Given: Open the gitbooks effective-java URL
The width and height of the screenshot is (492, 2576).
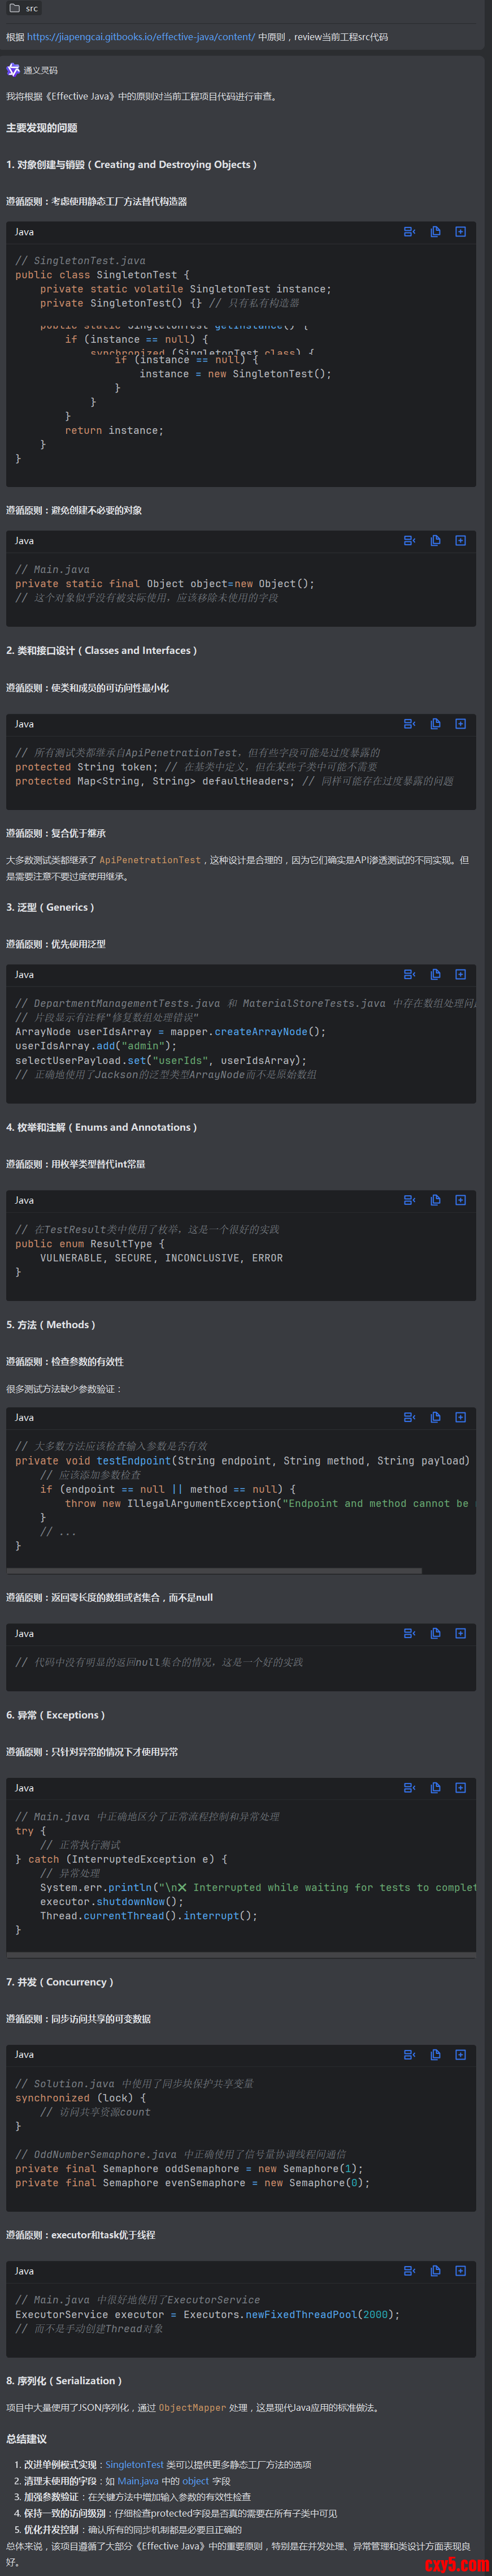Looking at the screenshot, I should pyautogui.click(x=141, y=37).
